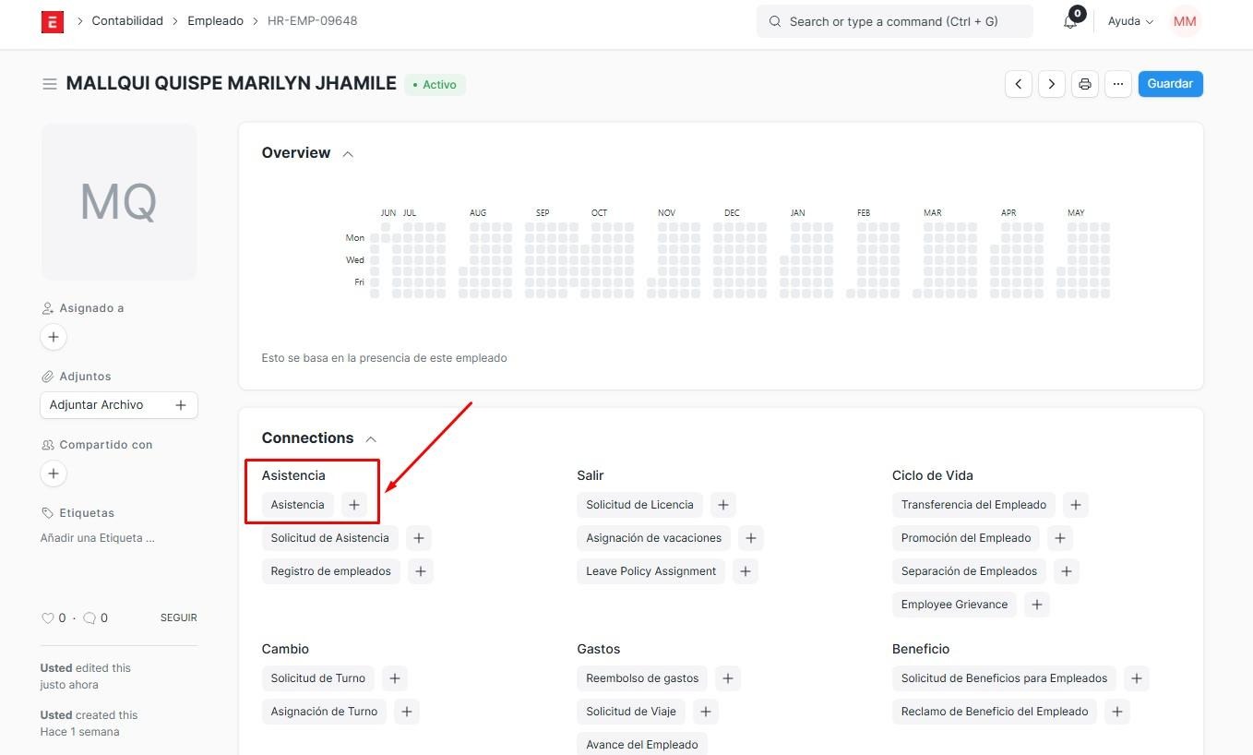Screen dimensions: 1253x755
Task: Go to the previous employee record
Action: point(1019,84)
